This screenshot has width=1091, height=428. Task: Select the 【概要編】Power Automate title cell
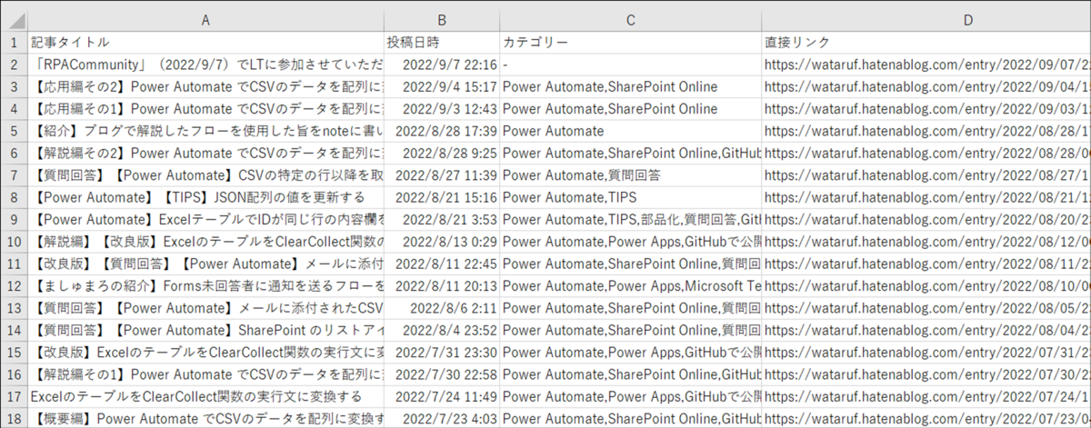(205, 418)
